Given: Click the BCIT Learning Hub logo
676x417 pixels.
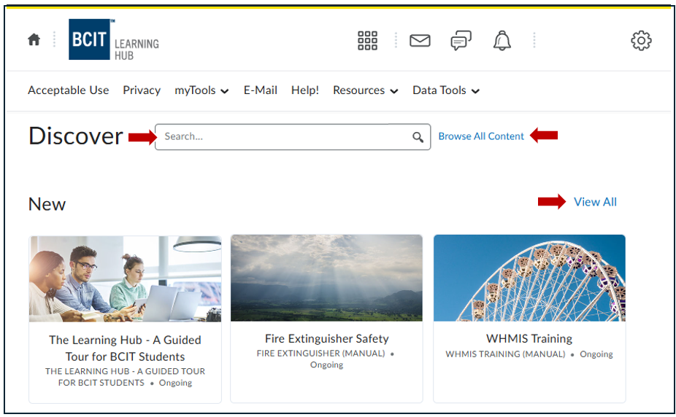Looking at the screenshot, I should 114,40.
